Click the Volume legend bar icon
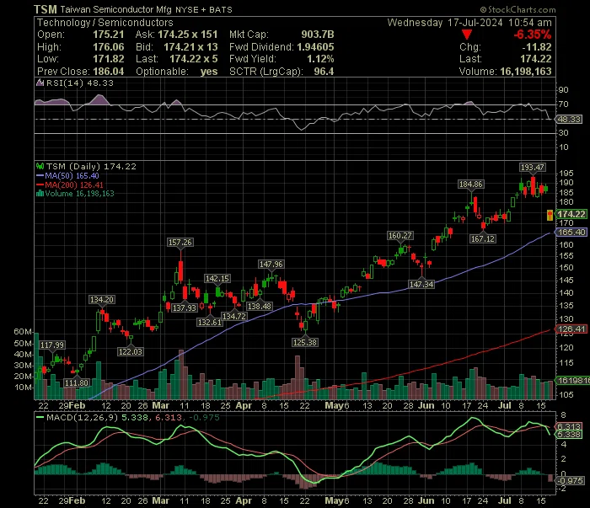This screenshot has height=508, width=590. (40, 194)
